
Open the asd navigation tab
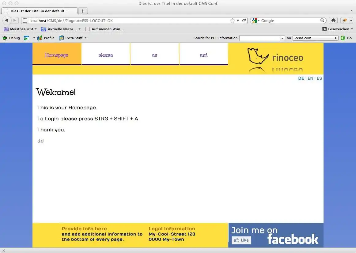click(204, 54)
